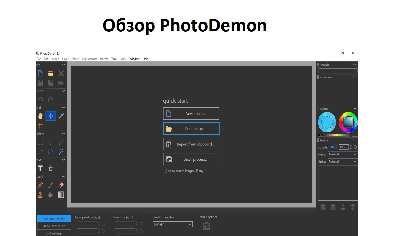Click the Save floppy disk icon
420x236 pixels.
tap(40, 83)
